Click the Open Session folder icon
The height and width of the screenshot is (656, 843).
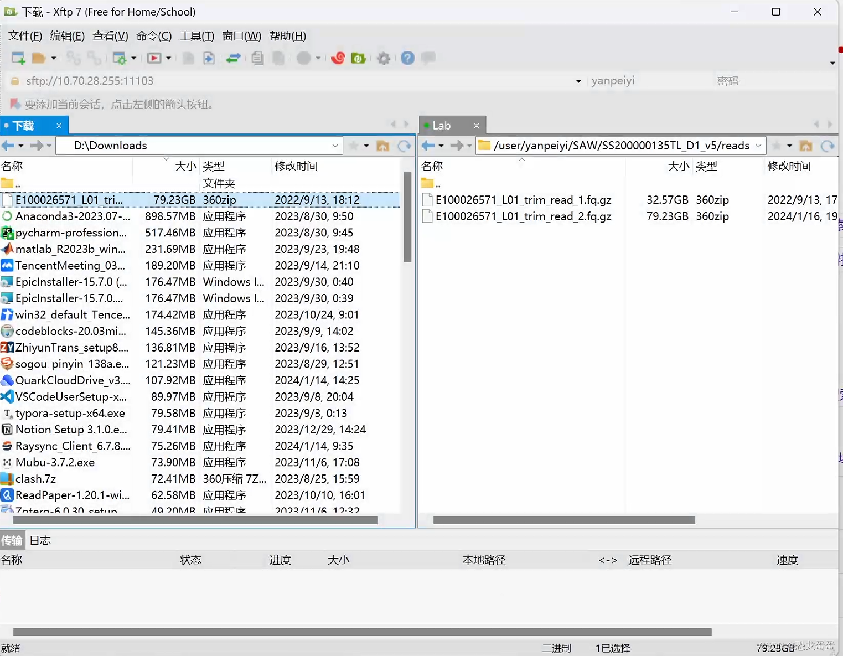click(39, 58)
